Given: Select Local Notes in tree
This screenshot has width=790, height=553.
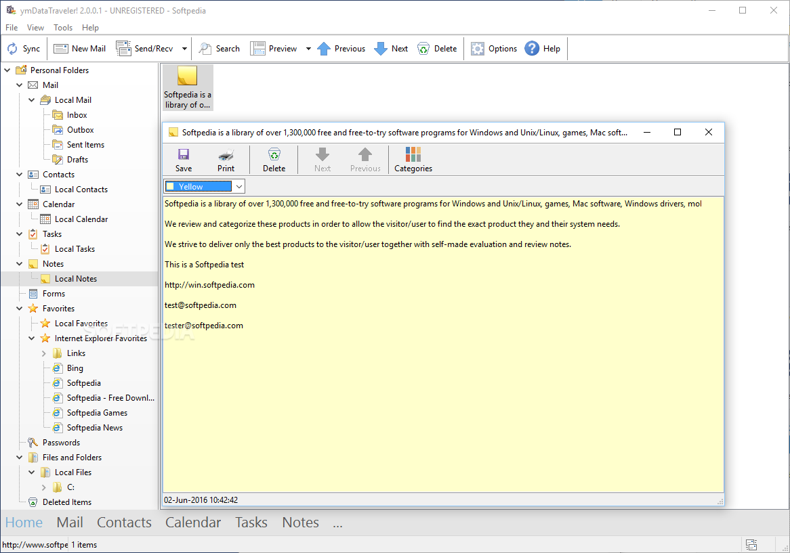Looking at the screenshot, I should pos(76,279).
